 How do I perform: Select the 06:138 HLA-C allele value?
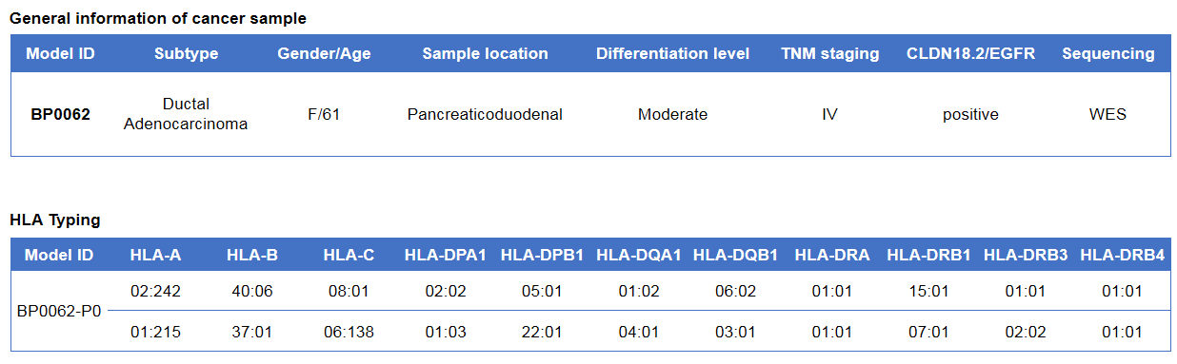pyautogui.click(x=349, y=332)
